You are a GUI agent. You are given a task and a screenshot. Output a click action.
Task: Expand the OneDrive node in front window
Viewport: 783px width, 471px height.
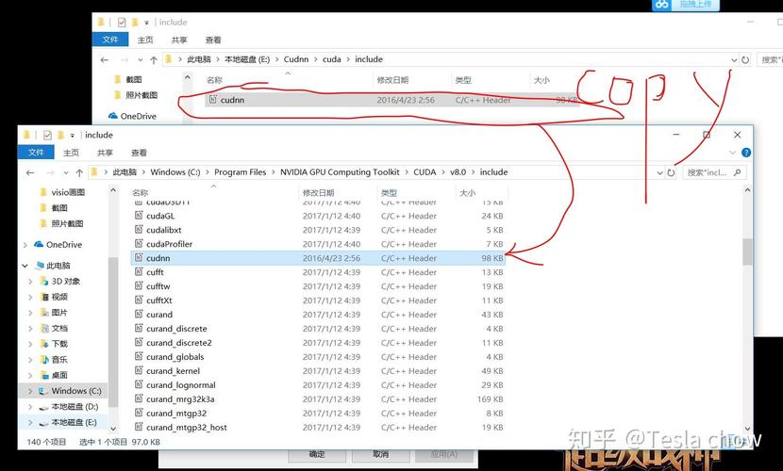click(x=25, y=245)
